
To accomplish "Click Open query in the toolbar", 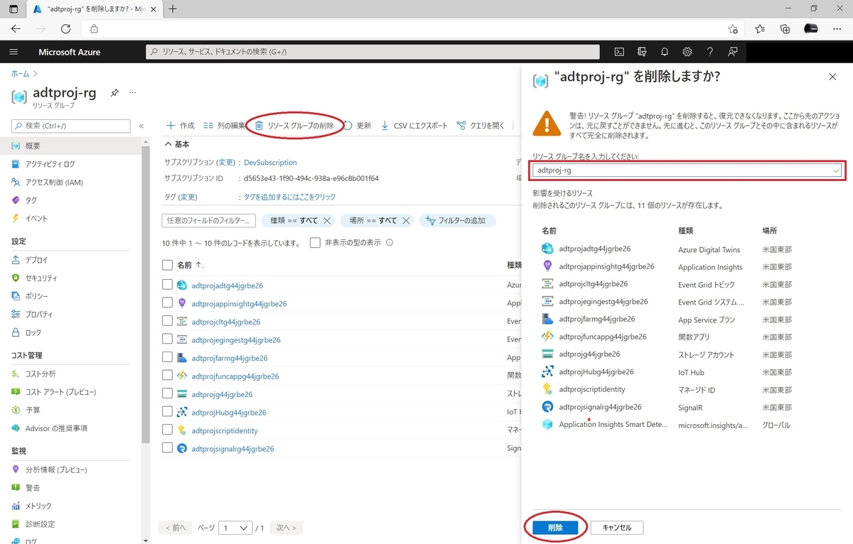I will point(481,126).
